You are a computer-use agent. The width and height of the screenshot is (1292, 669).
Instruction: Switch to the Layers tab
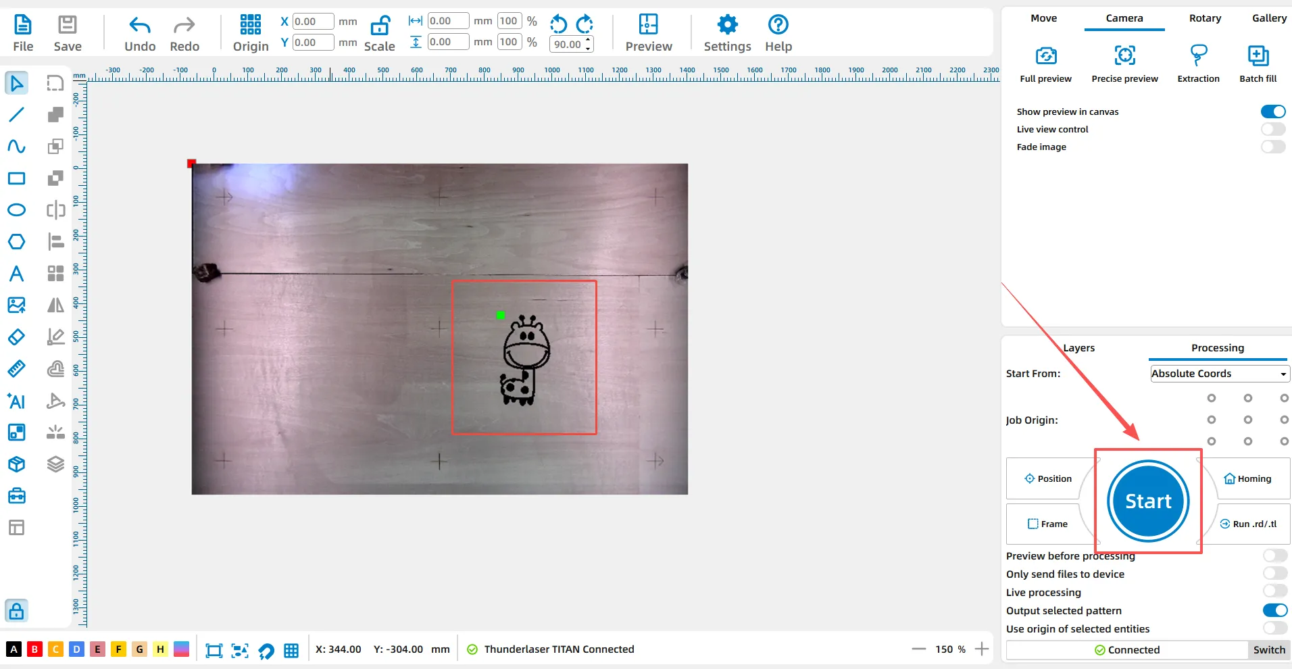click(1078, 348)
